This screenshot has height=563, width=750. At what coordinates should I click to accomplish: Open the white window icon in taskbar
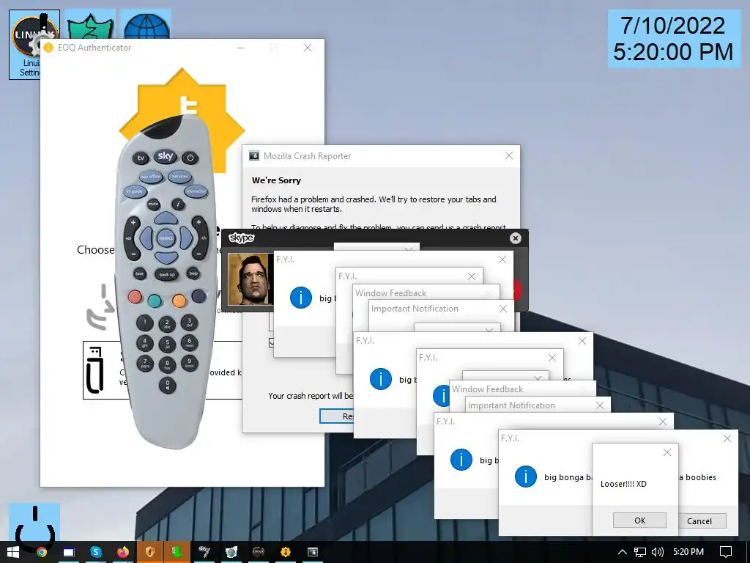pyautogui.click(x=68, y=552)
